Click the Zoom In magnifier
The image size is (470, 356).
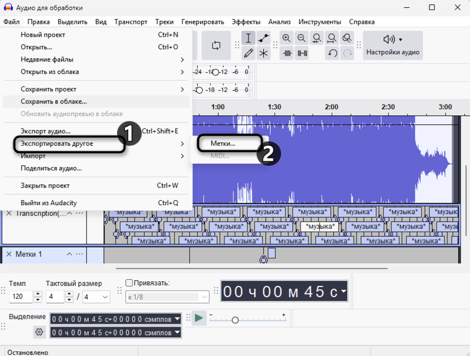pyautogui.click(x=286, y=38)
